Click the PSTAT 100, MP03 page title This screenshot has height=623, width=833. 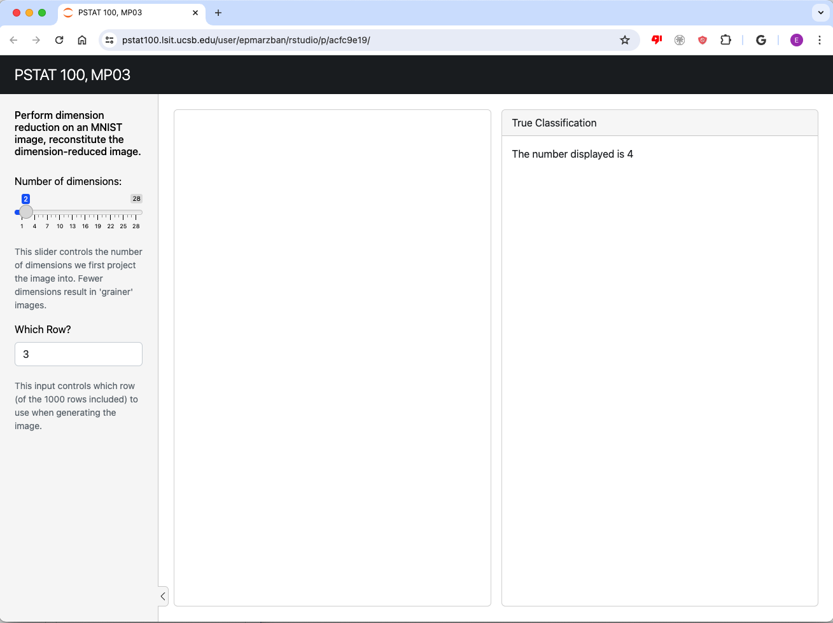[x=73, y=74]
